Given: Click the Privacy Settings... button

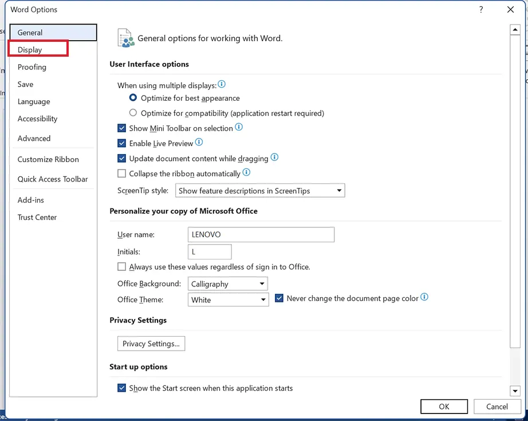Looking at the screenshot, I should coord(151,344).
